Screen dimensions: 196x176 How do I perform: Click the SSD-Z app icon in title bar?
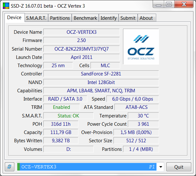click(6, 6)
